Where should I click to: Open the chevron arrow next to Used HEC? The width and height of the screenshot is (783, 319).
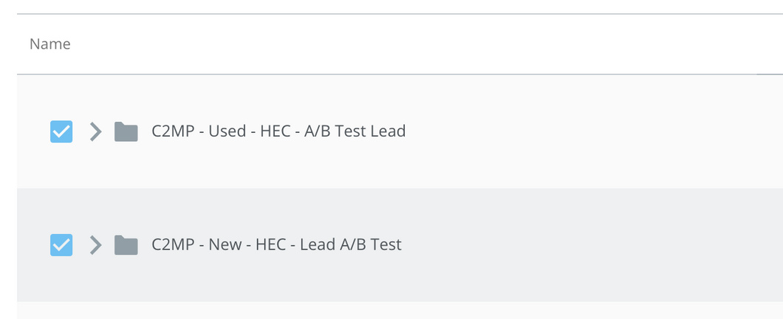(x=95, y=131)
